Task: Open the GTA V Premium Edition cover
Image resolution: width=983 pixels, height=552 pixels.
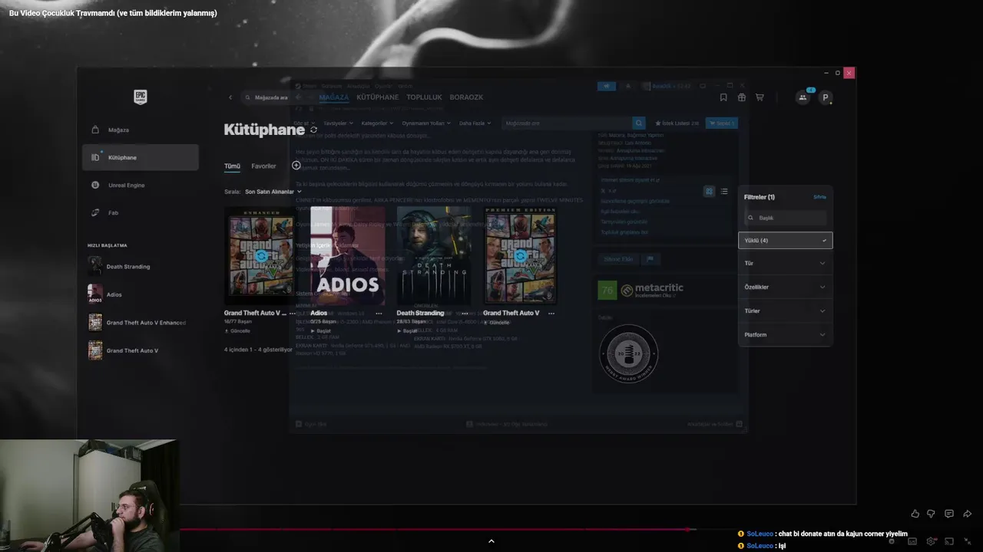Action: 520,255
